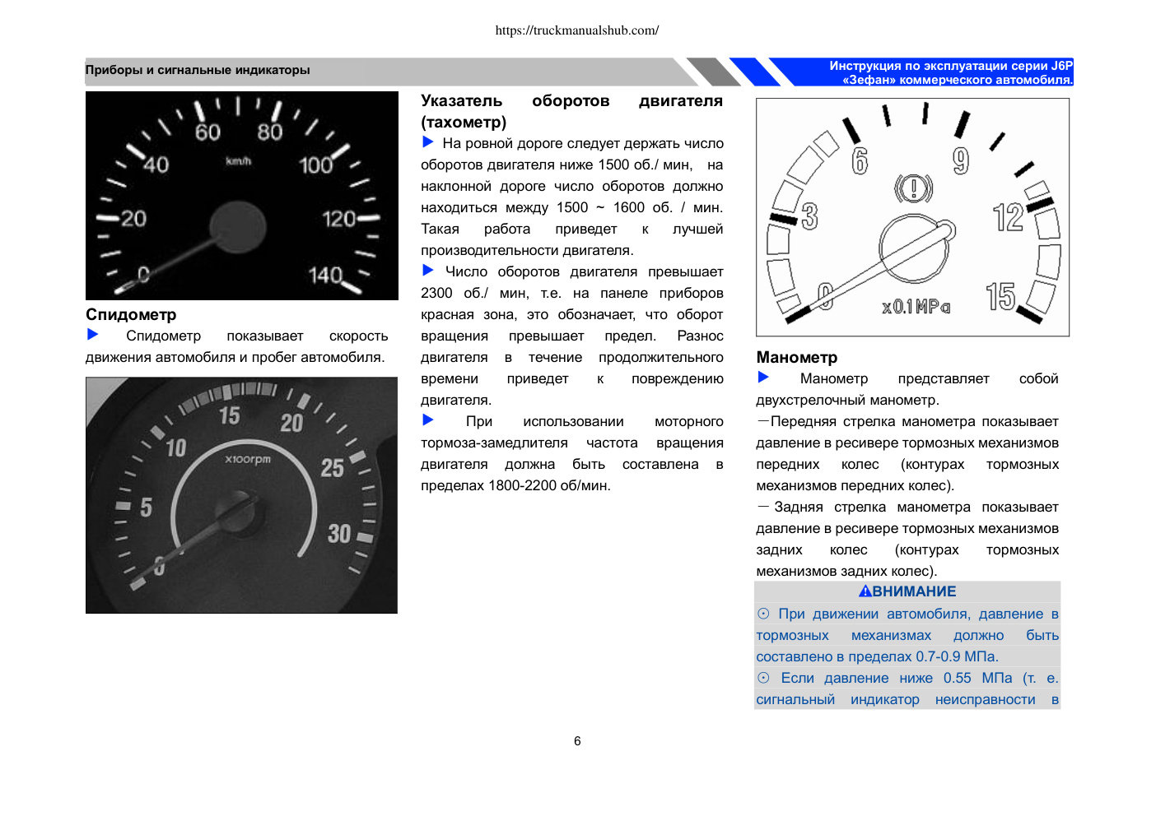Click the '140' mark on the speedometer
This screenshot has height=816, width=1156.
click(325, 275)
